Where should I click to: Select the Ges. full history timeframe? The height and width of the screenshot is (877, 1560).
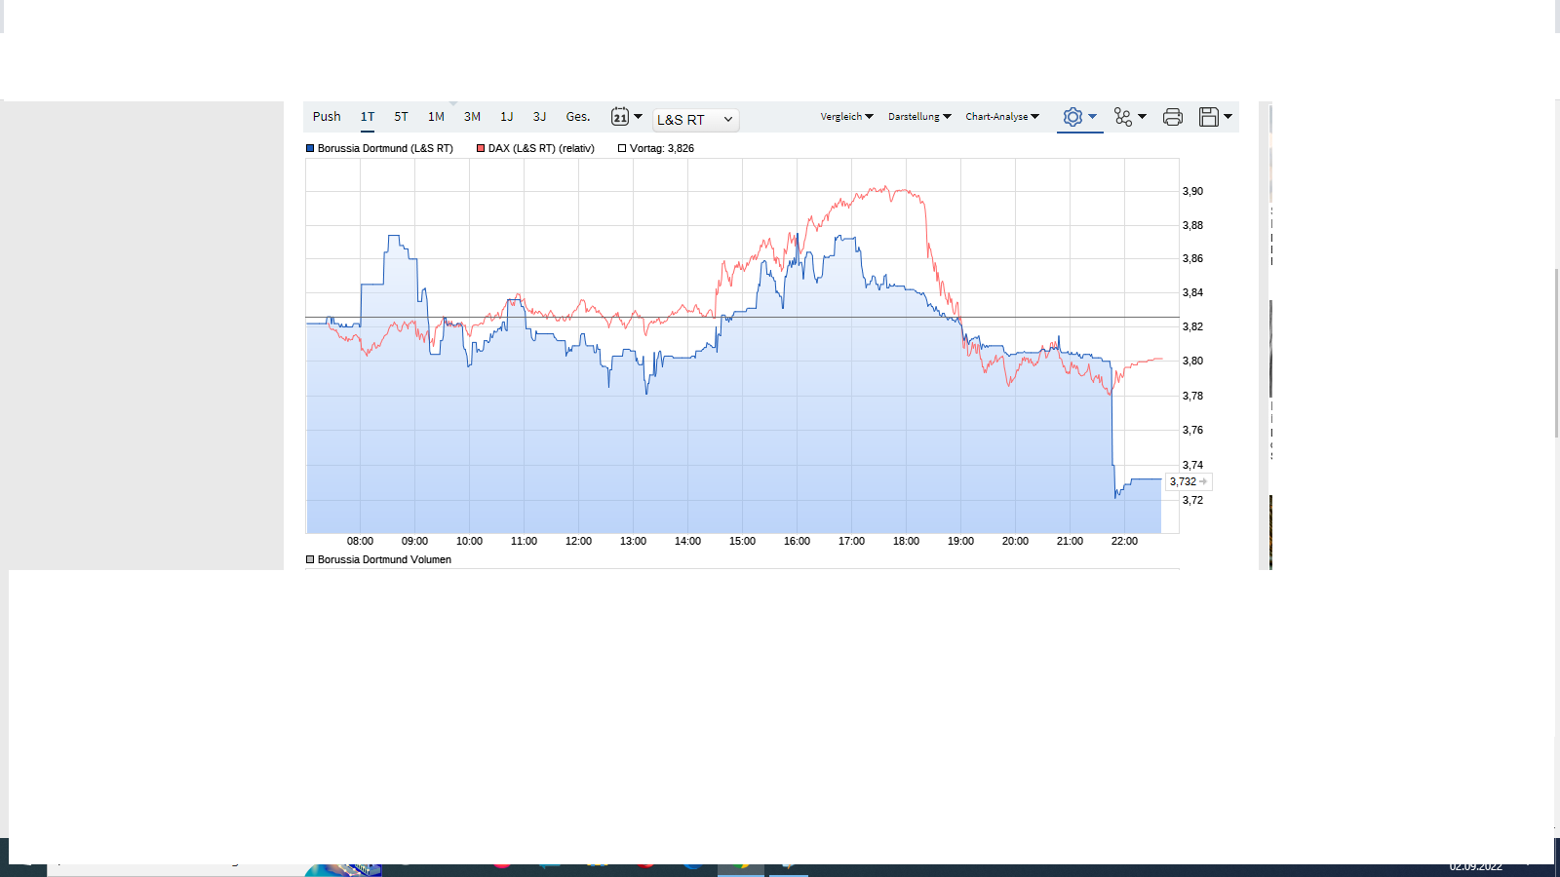[x=578, y=117]
